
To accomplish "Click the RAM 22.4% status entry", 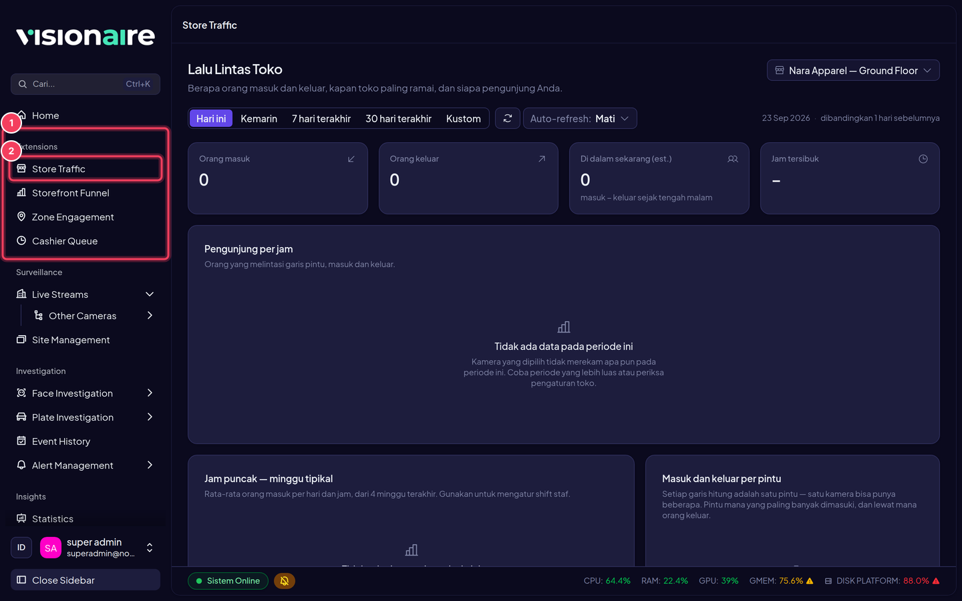I will pos(665,581).
